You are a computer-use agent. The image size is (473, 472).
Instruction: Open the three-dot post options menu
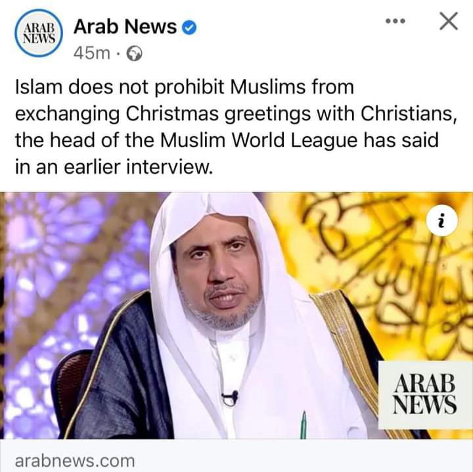(395, 21)
